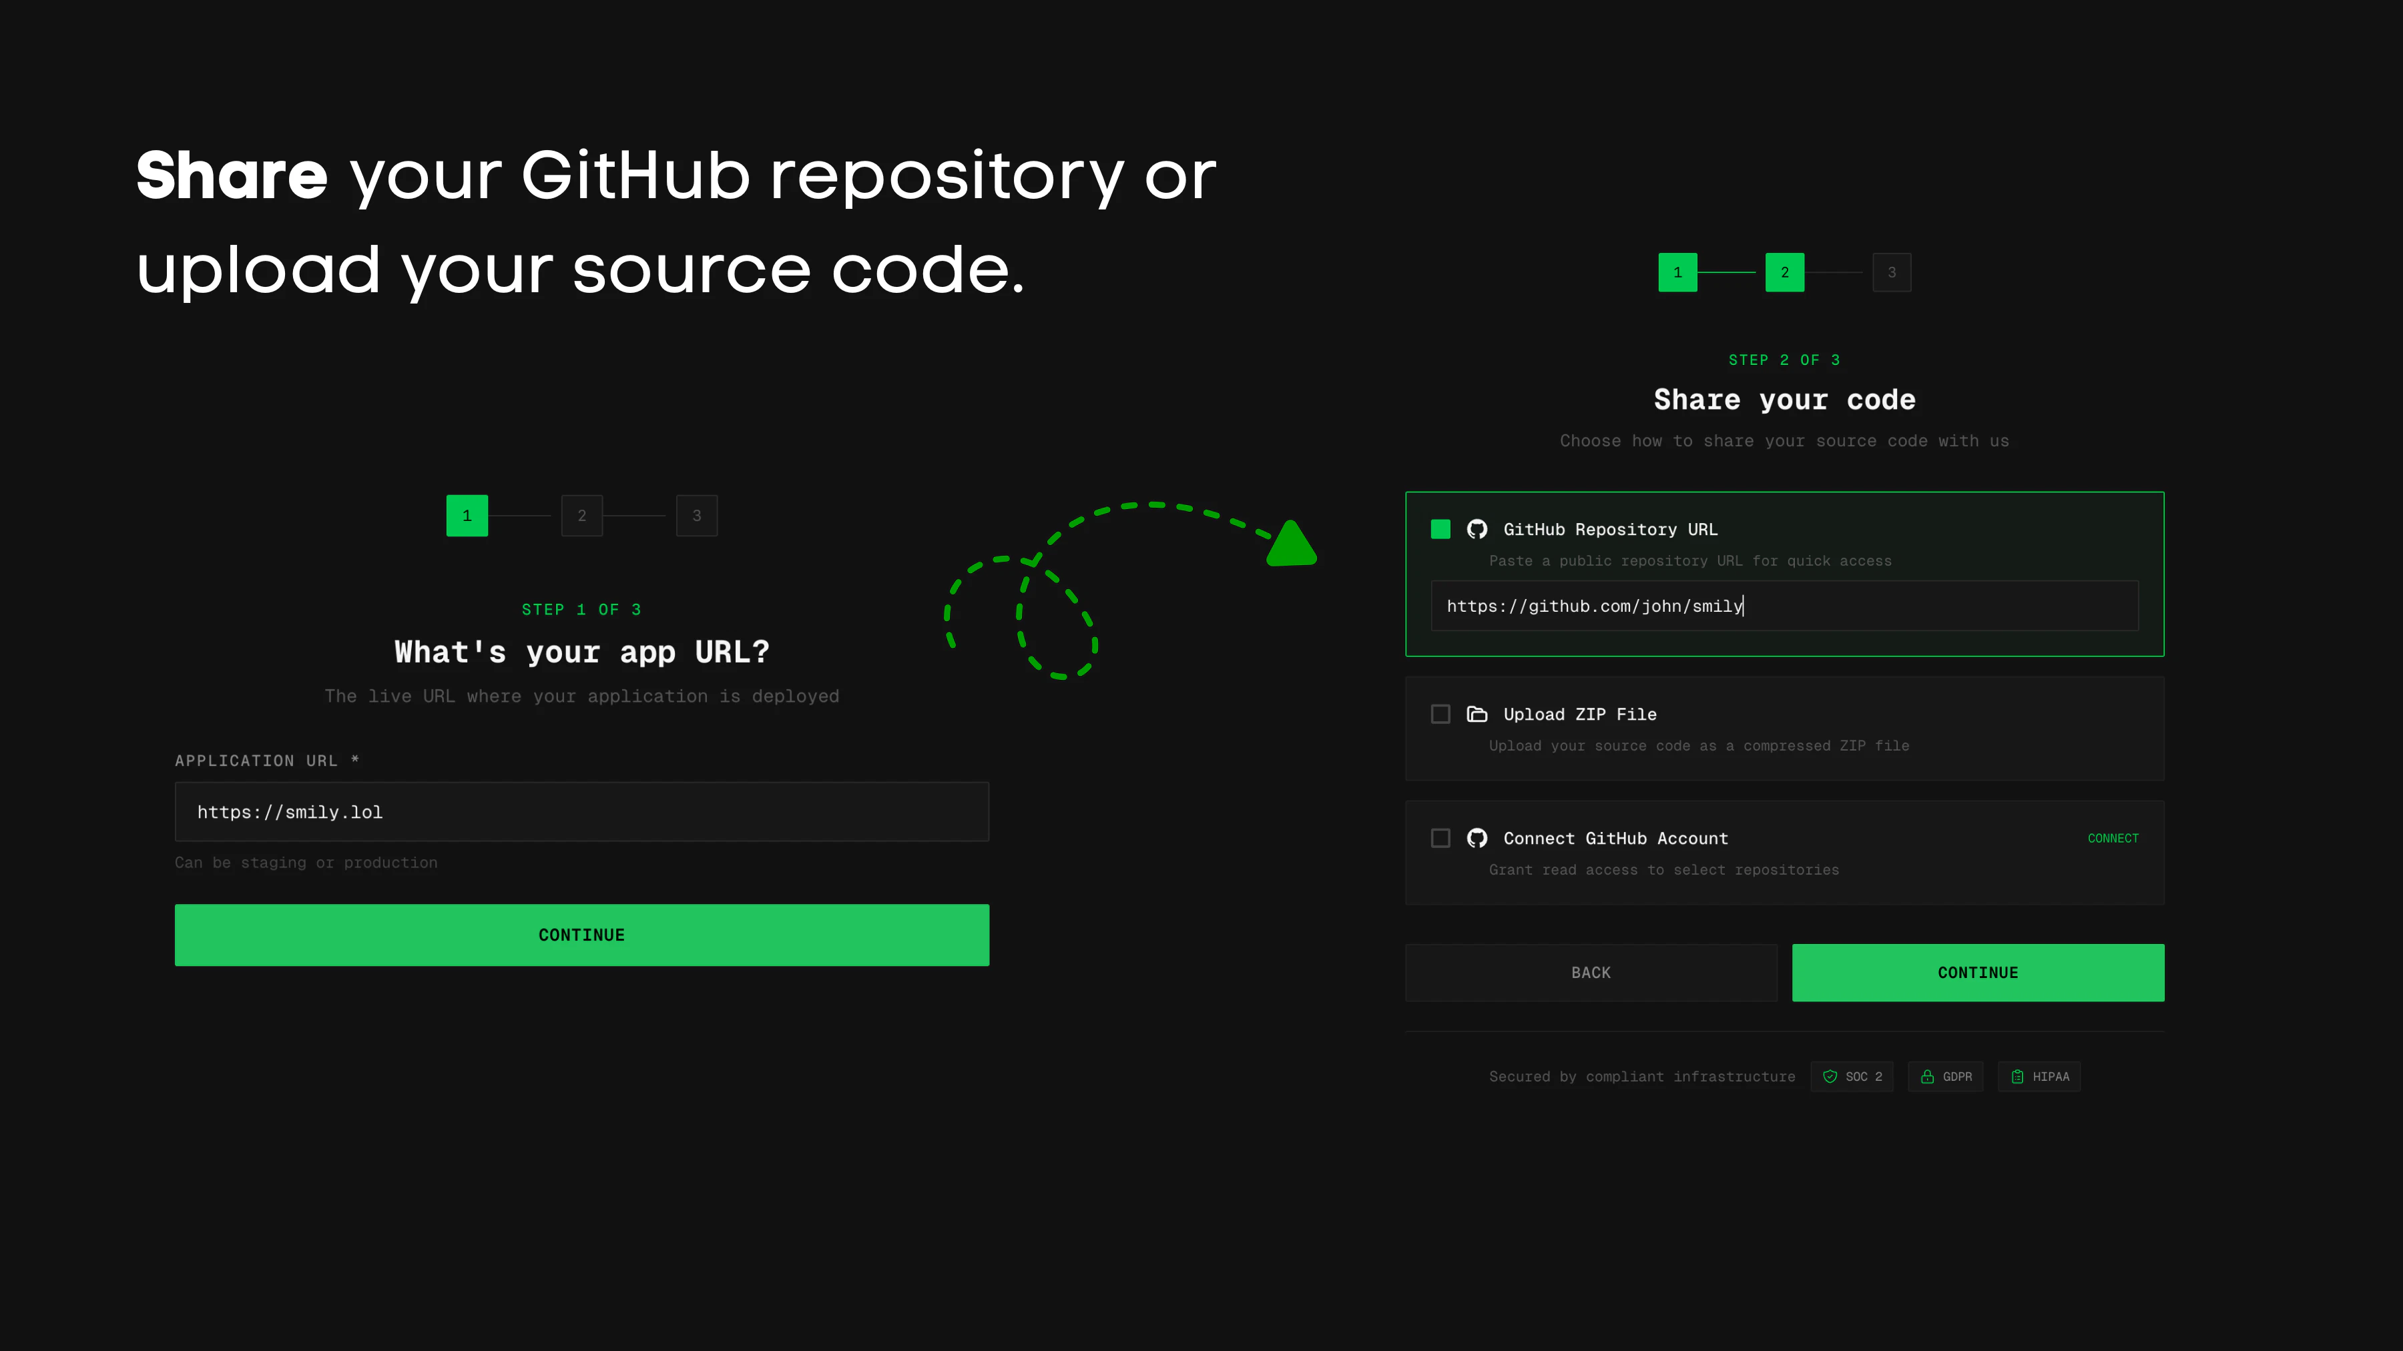Check the Connect GitHub Account checkbox
Image resolution: width=2403 pixels, height=1351 pixels.
(x=1440, y=838)
